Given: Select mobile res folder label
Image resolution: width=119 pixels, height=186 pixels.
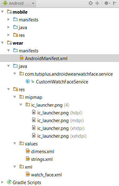Looking at the screenshot, I should (x=22, y=35).
